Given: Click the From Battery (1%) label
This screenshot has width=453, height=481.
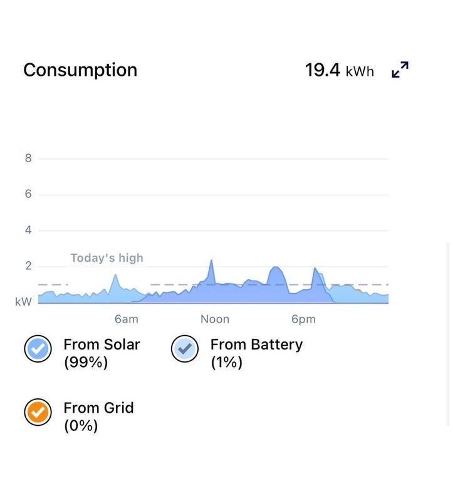Looking at the screenshot, I should 257,353.
